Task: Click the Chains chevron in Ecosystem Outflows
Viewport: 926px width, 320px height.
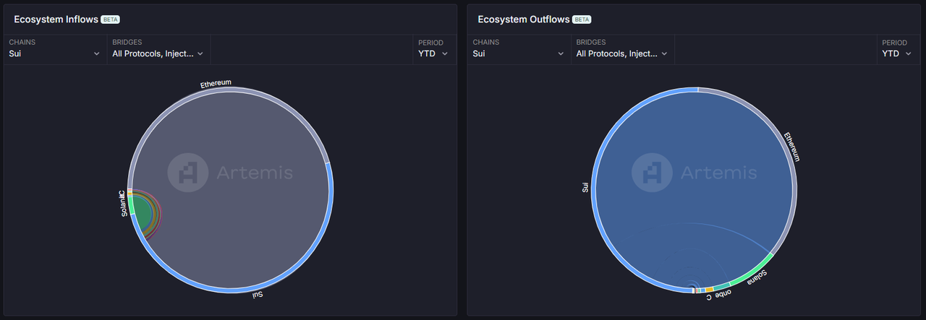Action: (x=561, y=53)
